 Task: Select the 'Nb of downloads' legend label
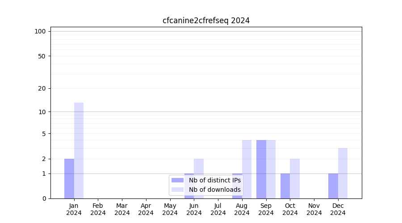(x=214, y=190)
